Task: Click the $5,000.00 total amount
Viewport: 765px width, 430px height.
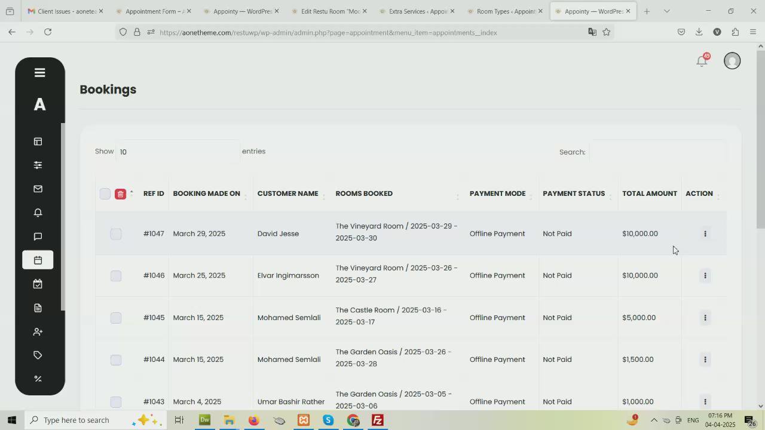Action: (639, 318)
